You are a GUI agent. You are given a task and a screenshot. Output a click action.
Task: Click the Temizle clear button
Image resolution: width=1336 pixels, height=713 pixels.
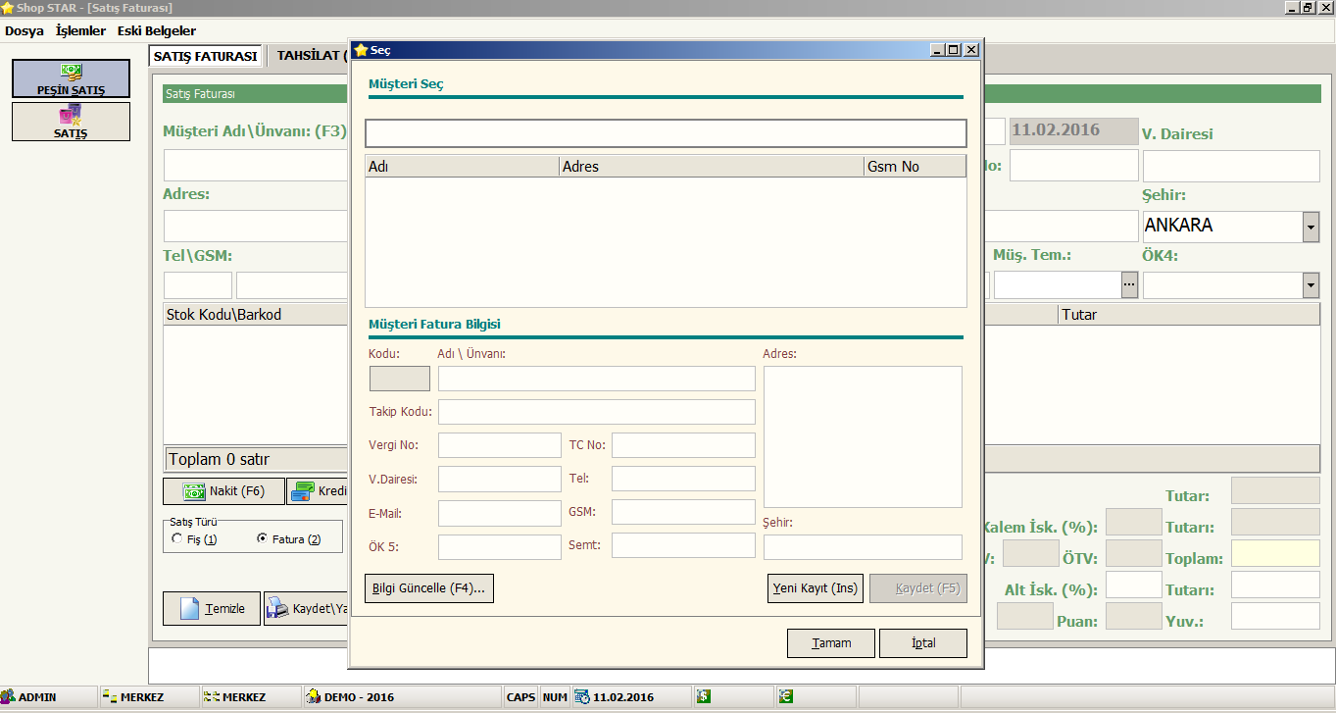pyautogui.click(x=212, y=609)
